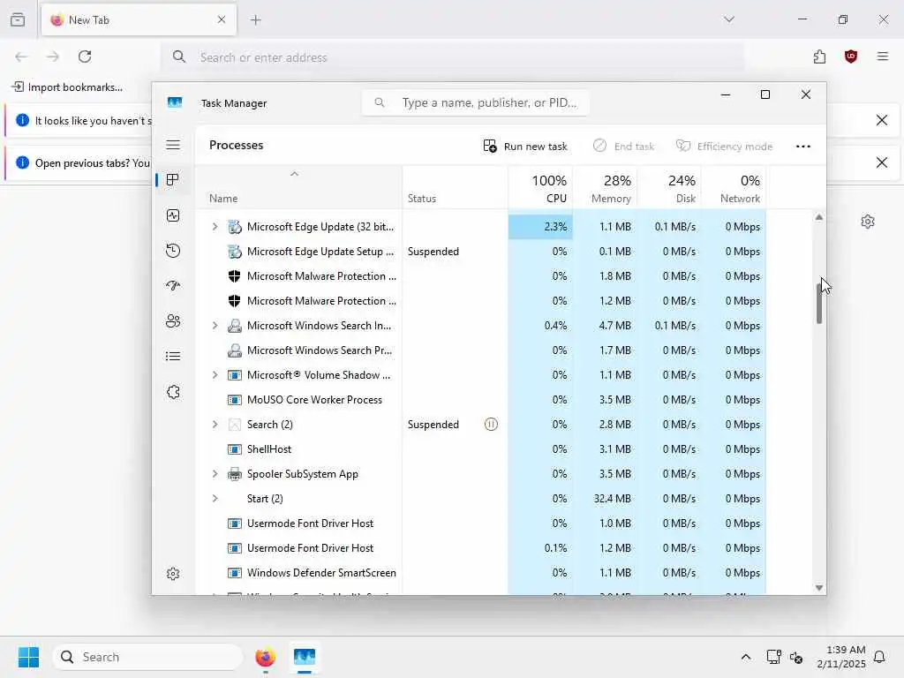The height and width of the screenshot is (678, 904).
Task: Open the taskbar clock showing 1:39 AM
Action: pyautogui.click(x=841, y=657)
